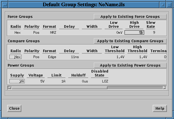Select the High Threshold 1.4V value

point(143,57)
